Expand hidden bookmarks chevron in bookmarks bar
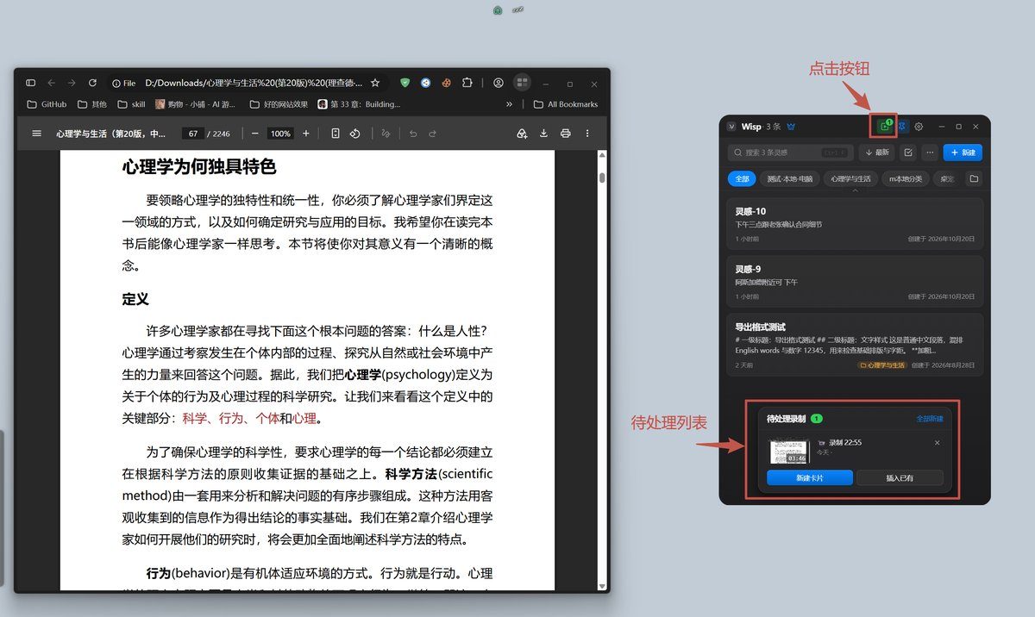Viewport: 1035px width, 617px height. click(x=509, y=104)
